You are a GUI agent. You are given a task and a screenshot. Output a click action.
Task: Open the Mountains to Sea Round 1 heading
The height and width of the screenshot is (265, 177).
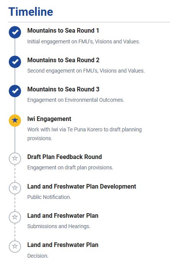tap(63, 31)
